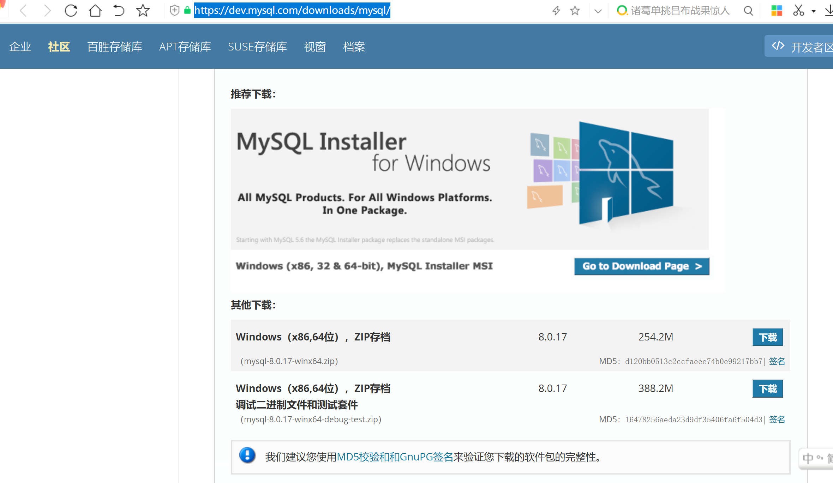
Task: Open the APT存储库 navigation tab
Action: pyautogui.click(x=185, y=47)
